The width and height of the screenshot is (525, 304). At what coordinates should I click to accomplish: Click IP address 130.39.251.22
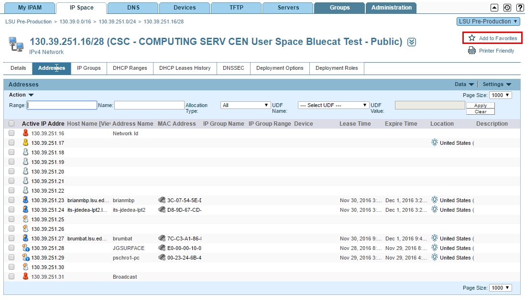(47, 191)
